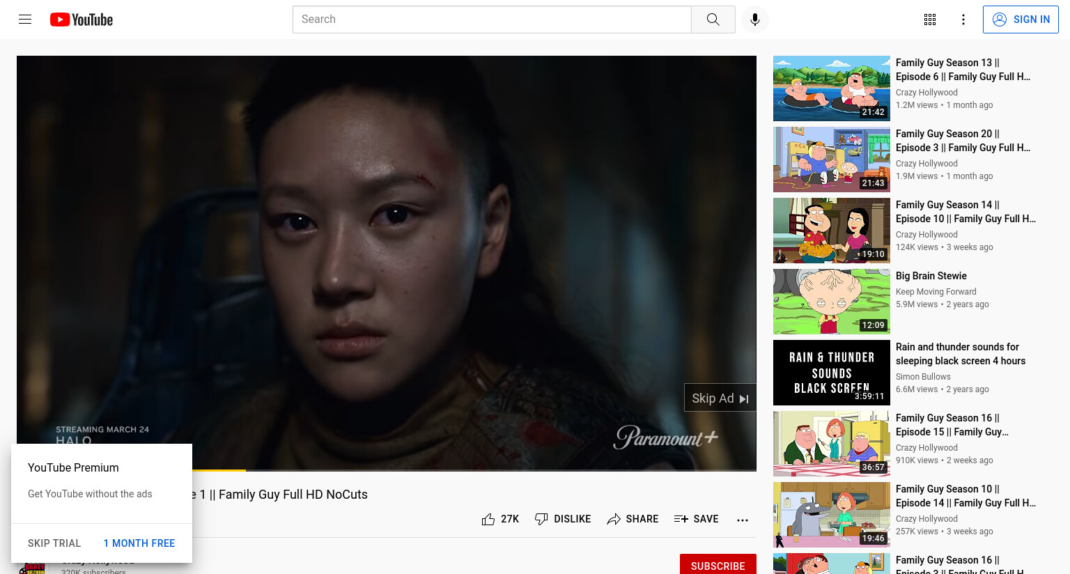Open Simon Bullows channel

pyautogui.click(x=923, y=377)
